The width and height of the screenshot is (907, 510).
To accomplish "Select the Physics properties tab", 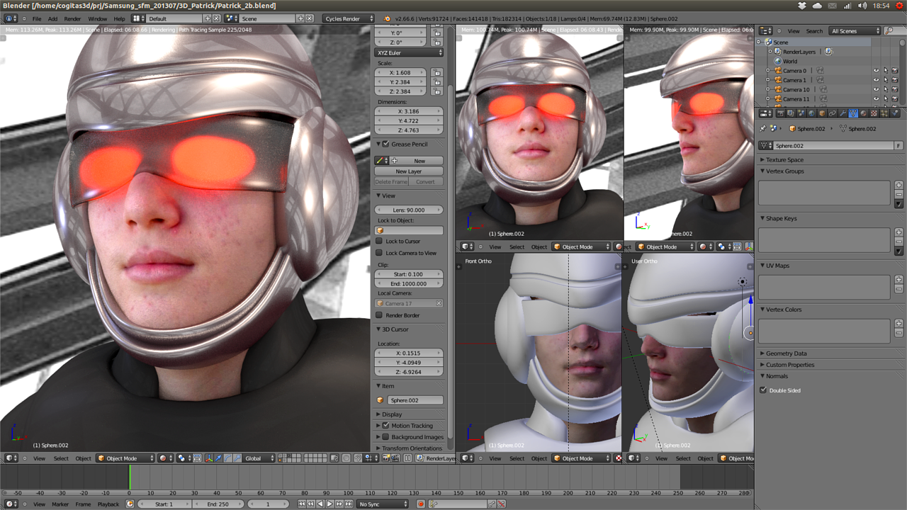I will click(894, 113).
